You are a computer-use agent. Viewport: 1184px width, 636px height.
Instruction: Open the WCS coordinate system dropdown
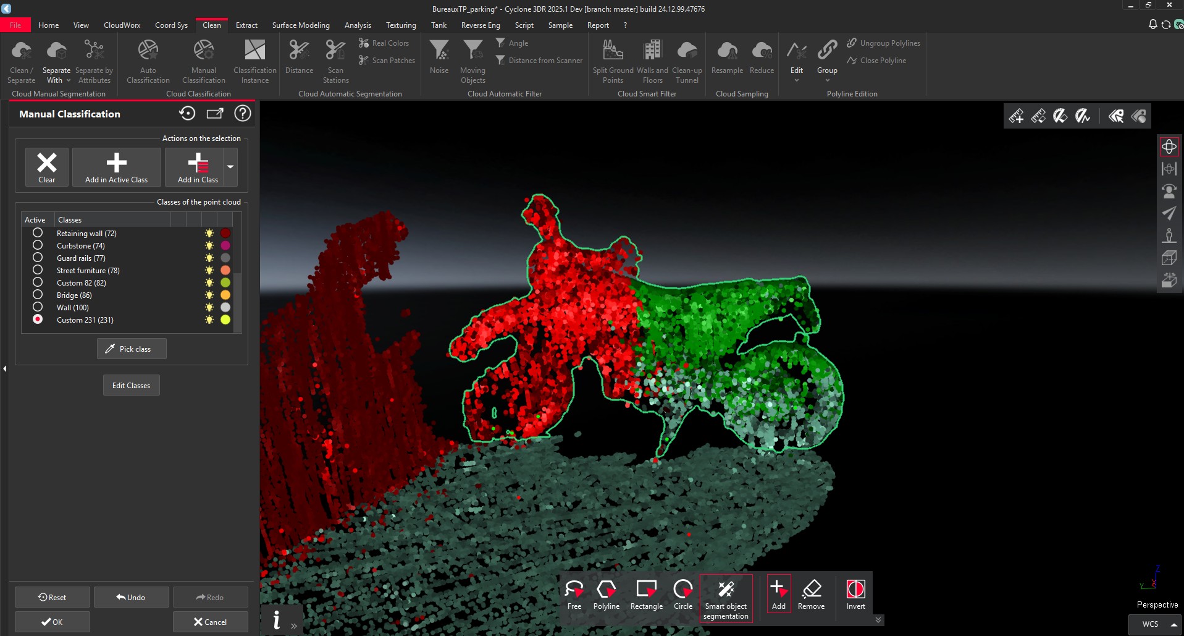[x=1173, y=624]
